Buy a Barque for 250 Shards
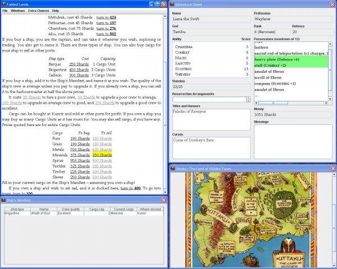The image size is (337, 269). tap(79, 64)
